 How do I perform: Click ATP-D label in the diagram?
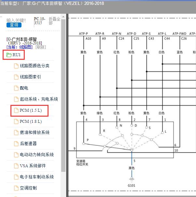pyautogui.click(x=132, y=34)
